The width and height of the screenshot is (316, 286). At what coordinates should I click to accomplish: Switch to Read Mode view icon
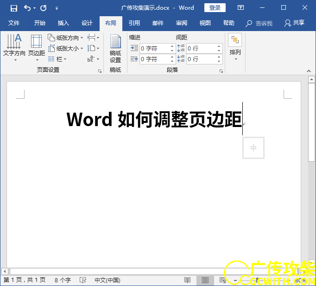click(x=188, y=280)
